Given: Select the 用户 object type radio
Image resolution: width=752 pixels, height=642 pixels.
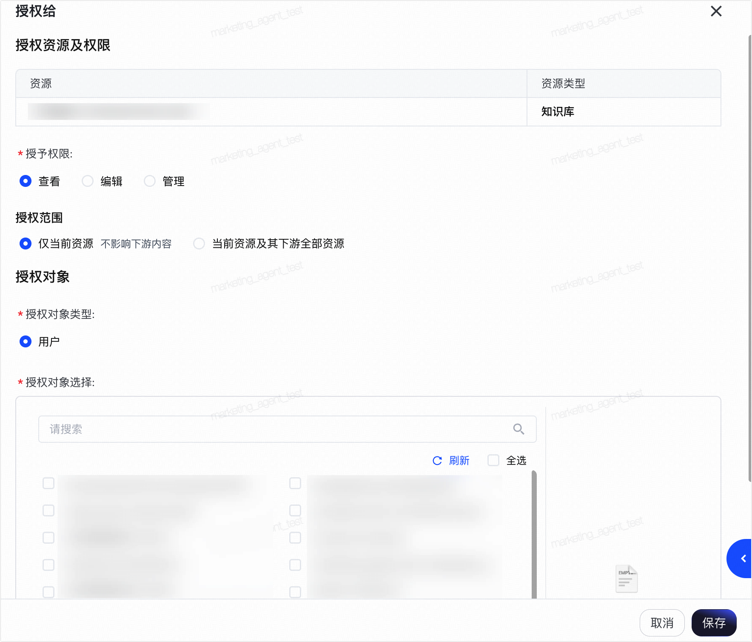Looking at the screenshot, I should (26, 341).
